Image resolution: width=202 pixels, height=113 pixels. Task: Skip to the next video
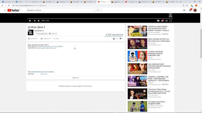(35, 21)
